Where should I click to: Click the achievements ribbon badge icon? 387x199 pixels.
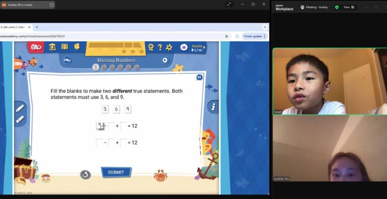point(151,47)
